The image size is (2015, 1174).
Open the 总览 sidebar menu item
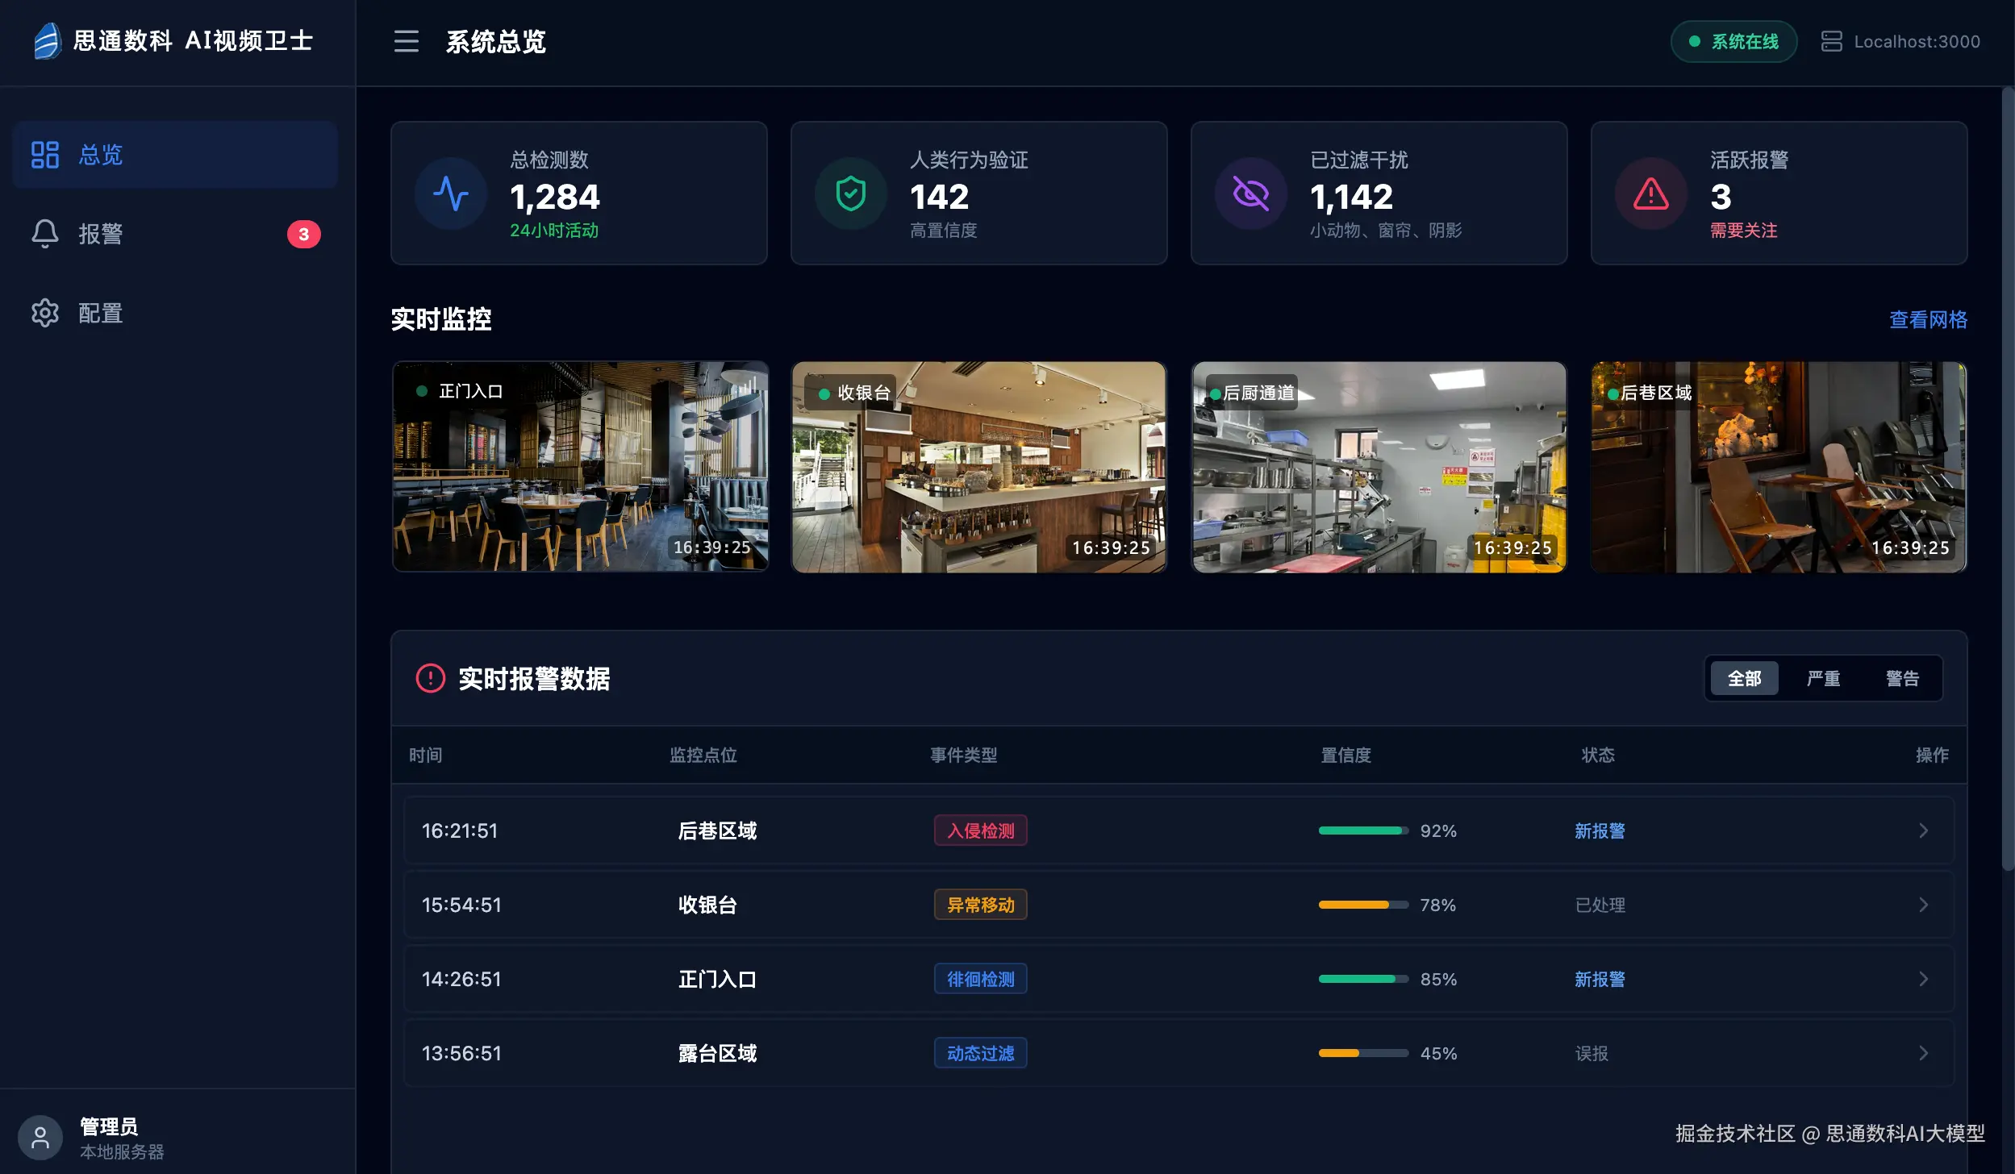(174, 155)
